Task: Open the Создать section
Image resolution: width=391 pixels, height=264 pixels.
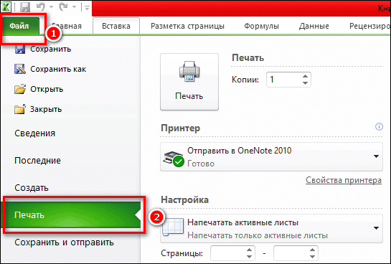Action: pyautogui.click(x=32, y=187)
